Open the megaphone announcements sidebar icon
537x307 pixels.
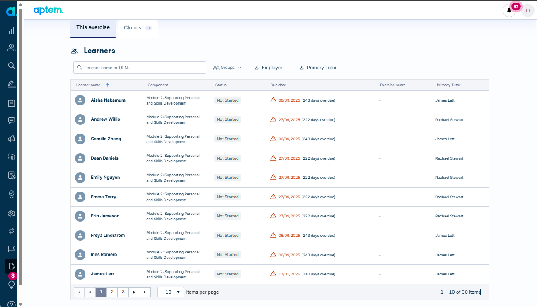click(12, 139)
